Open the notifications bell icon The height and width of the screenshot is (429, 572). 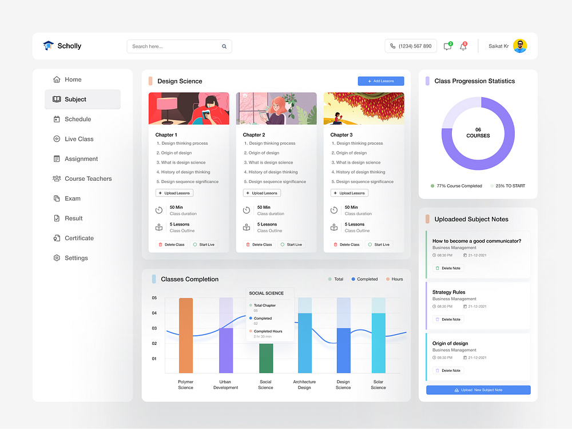(x=463, y=46)
